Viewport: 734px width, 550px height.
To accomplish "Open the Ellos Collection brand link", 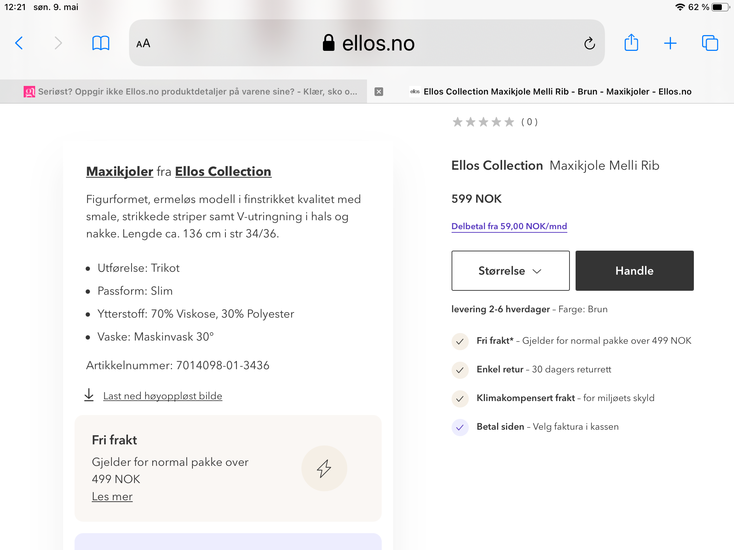I will pyautogui.click(x=223, y=172).
